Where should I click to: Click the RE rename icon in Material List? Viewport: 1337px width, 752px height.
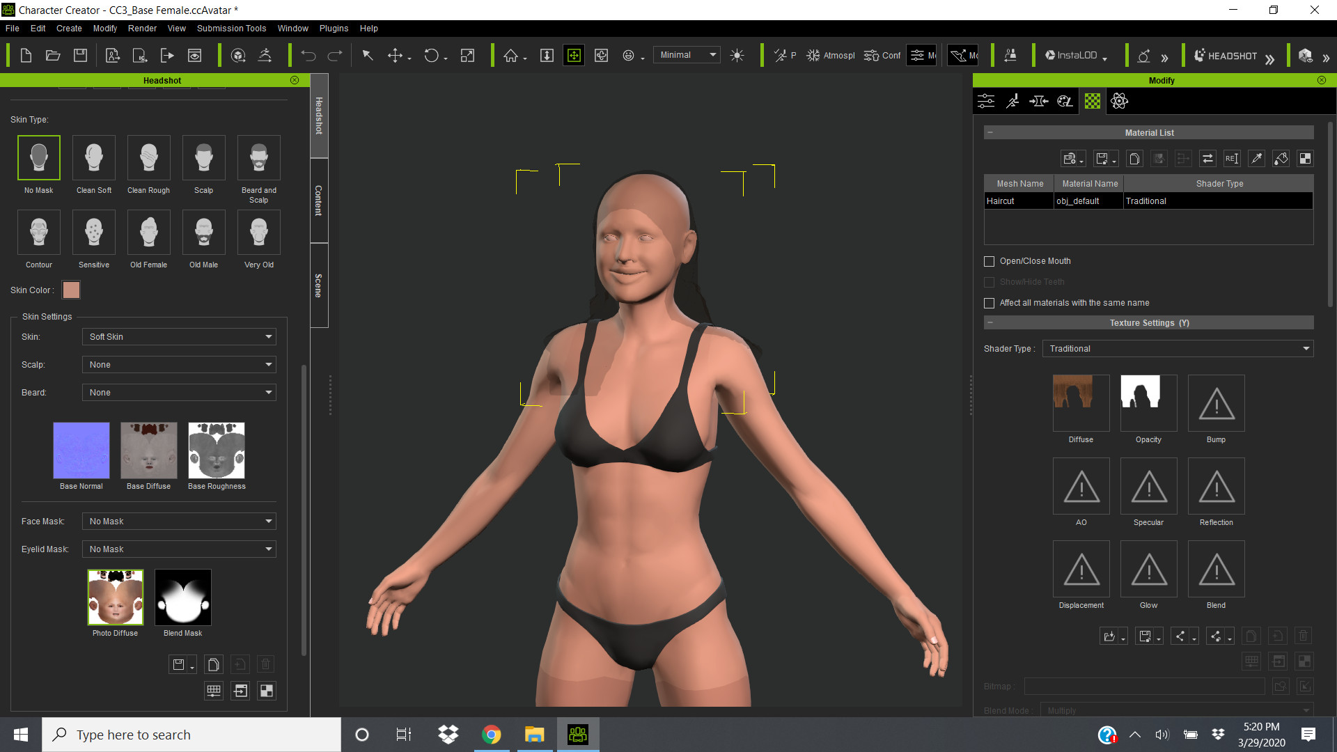click(1232, 159)
